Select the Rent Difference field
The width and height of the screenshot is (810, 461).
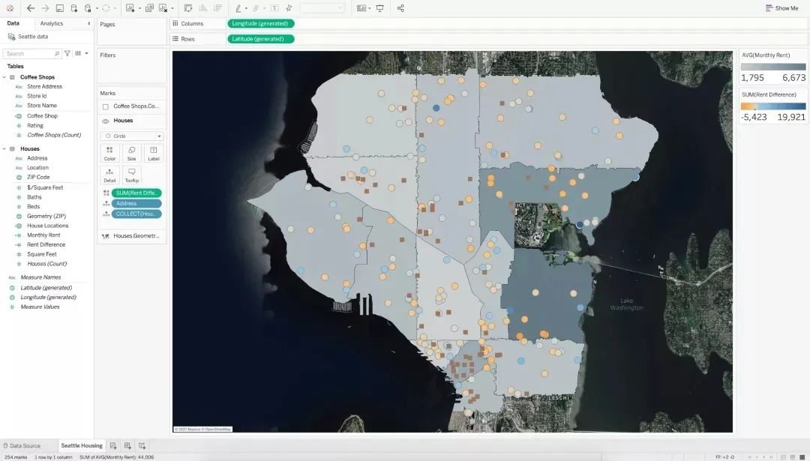[x=46, y=244]
